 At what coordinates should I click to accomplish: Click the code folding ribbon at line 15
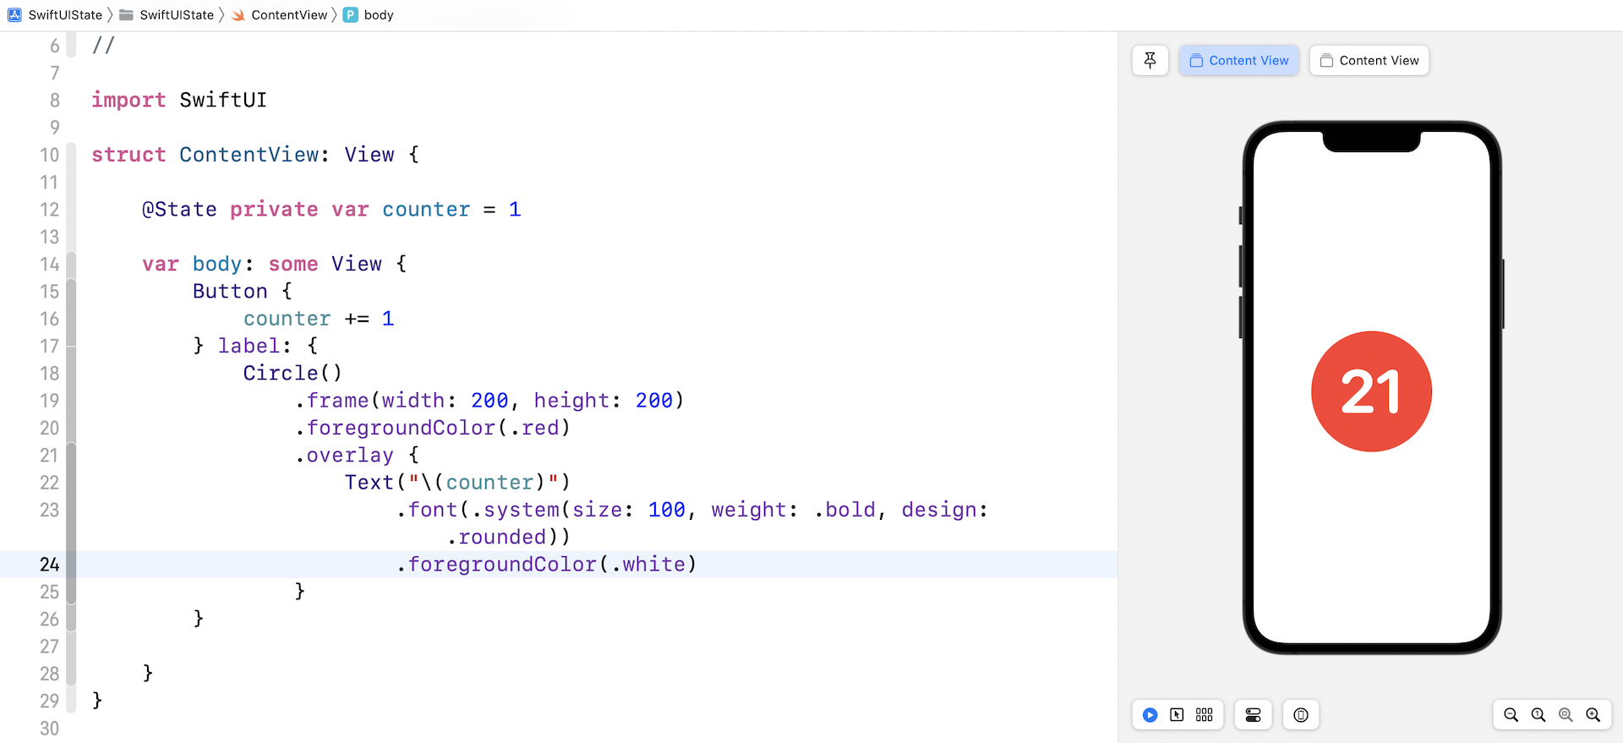pyautogui.click(x=71, y=292)
